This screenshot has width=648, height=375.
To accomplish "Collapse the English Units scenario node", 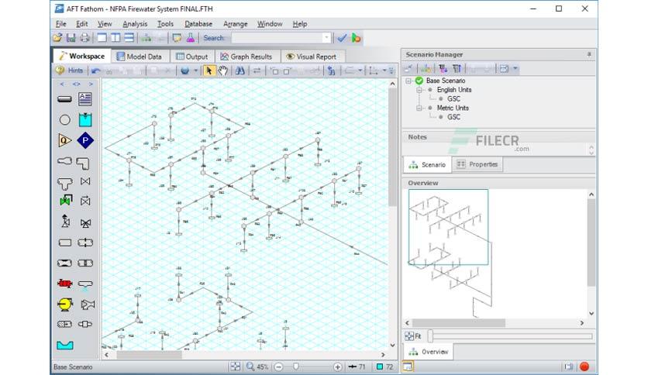I will (419, 90).
